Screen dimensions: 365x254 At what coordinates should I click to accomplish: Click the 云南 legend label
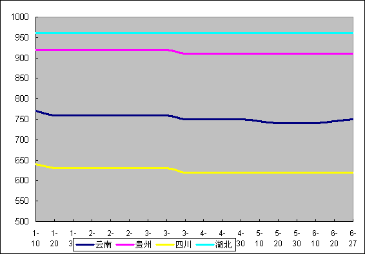(x=104, y=244)
